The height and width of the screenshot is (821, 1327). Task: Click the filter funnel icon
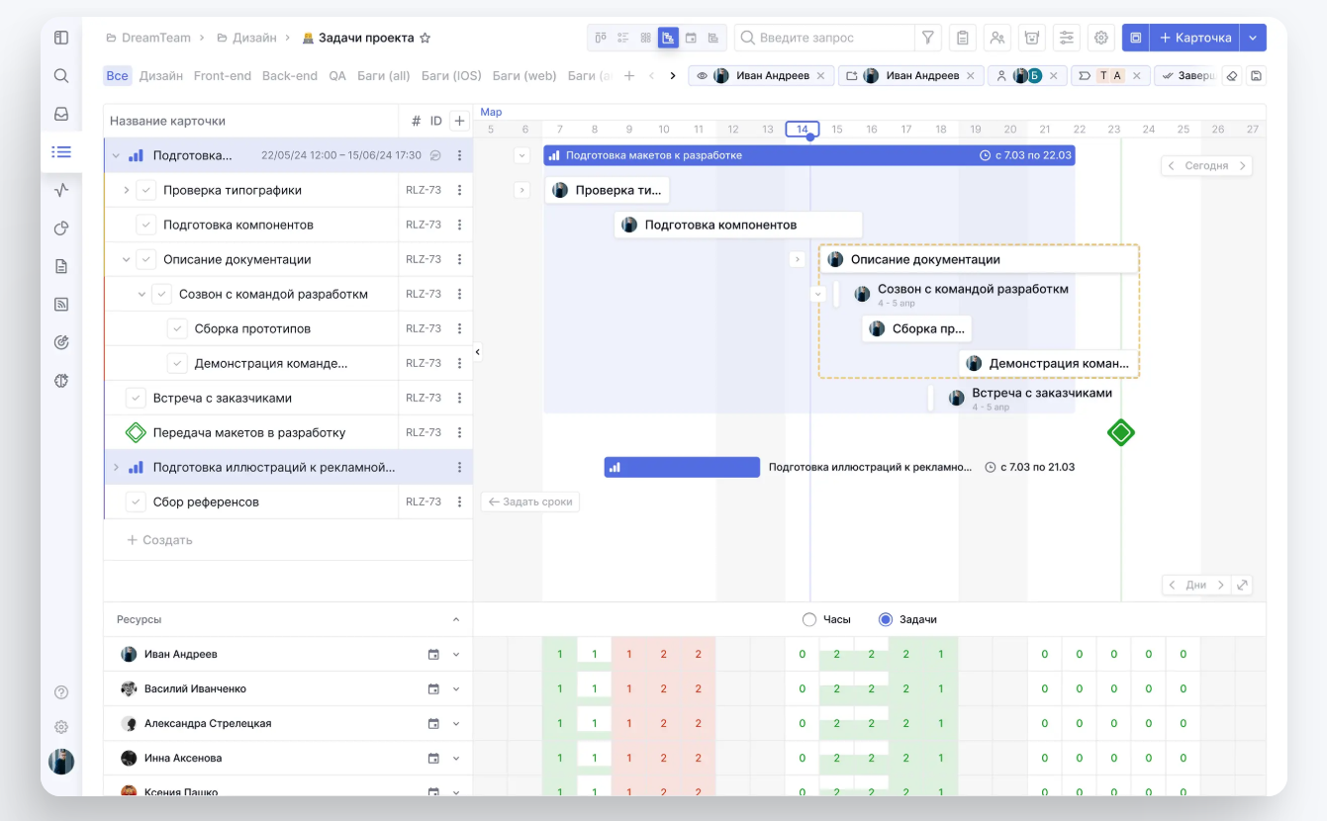coord(927,38)
